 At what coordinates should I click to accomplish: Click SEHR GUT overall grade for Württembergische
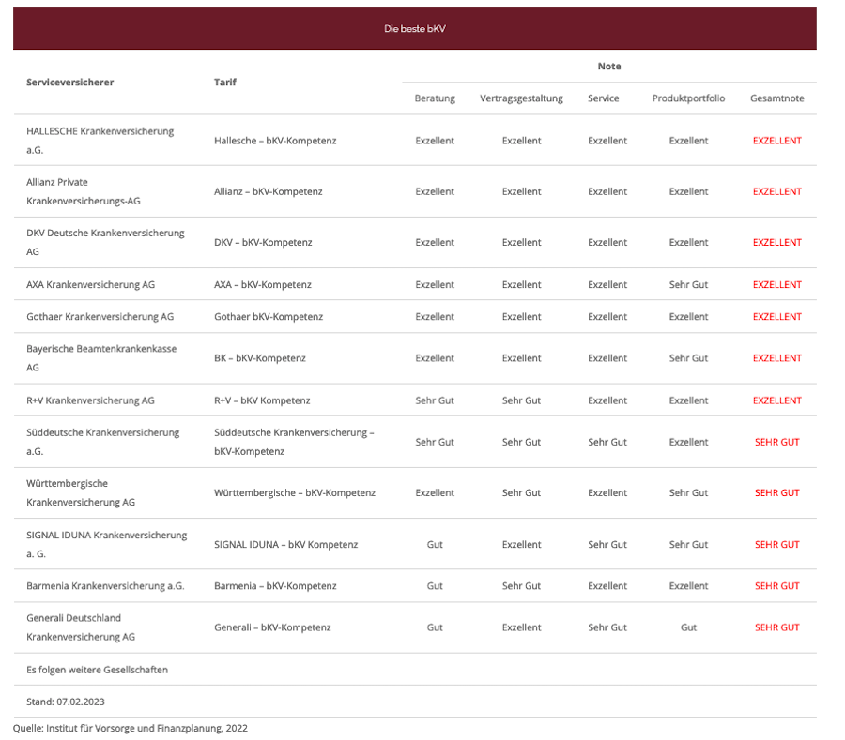click(776, 492)
